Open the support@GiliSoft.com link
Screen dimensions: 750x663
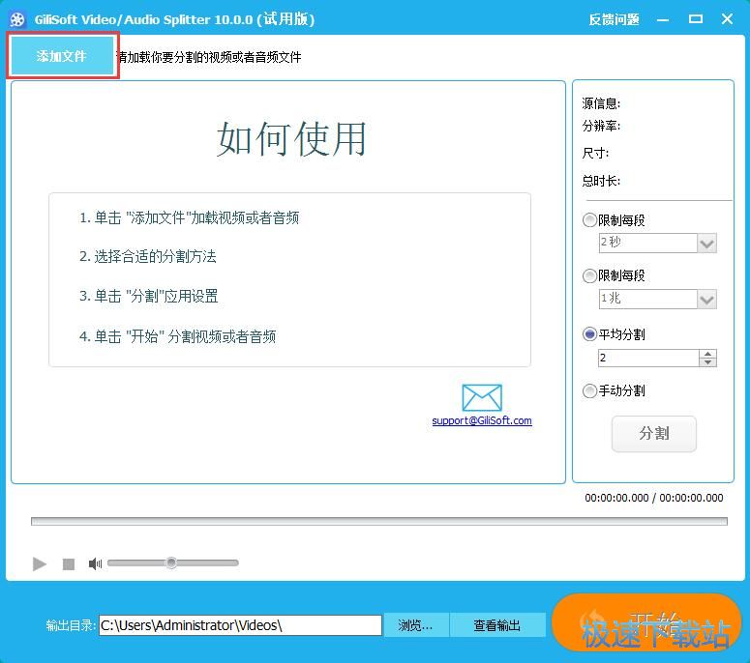click(x=482, y=420)
